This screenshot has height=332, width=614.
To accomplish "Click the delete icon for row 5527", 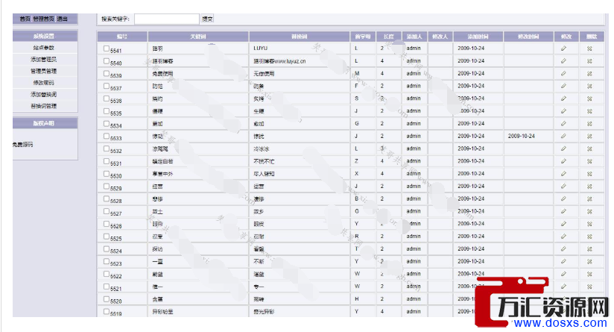I will pyautogui.click(x=589, y=212).
